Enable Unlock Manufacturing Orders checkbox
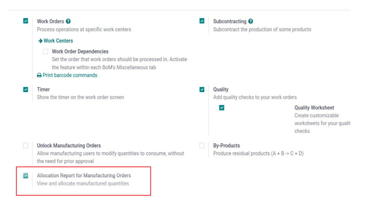The height and width of the screenshot is (210, 373). pos(26,145)
